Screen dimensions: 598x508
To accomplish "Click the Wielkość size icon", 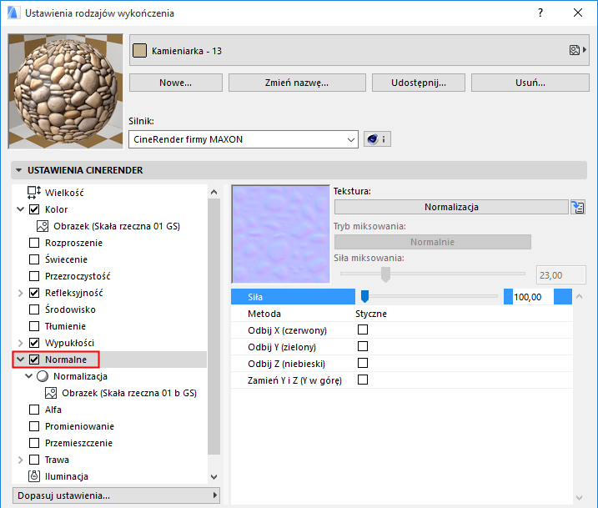I will click(x=34, y=193).
